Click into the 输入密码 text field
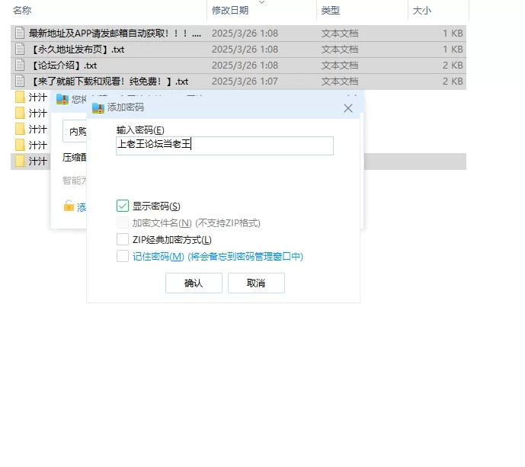Image resolution: width=525 pixels, height=467 pixels. 225,146
